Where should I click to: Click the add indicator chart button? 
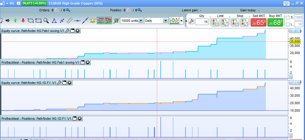pos(174,20)
